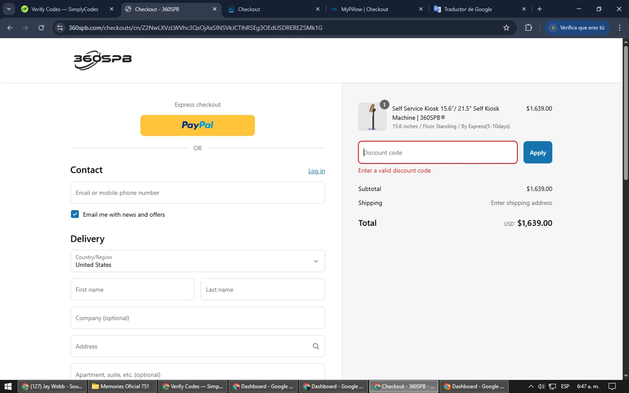Click the Address search magnifier icon

[x=316, y=346]
